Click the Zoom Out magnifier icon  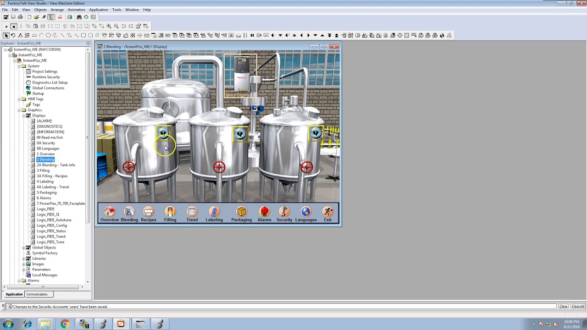point(116,26)
